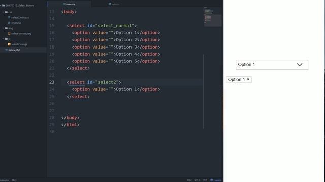Viewport: 325px width, 182px height.
Task: Click the <body> tag on line 13
Action: click(x=69, y=12)
